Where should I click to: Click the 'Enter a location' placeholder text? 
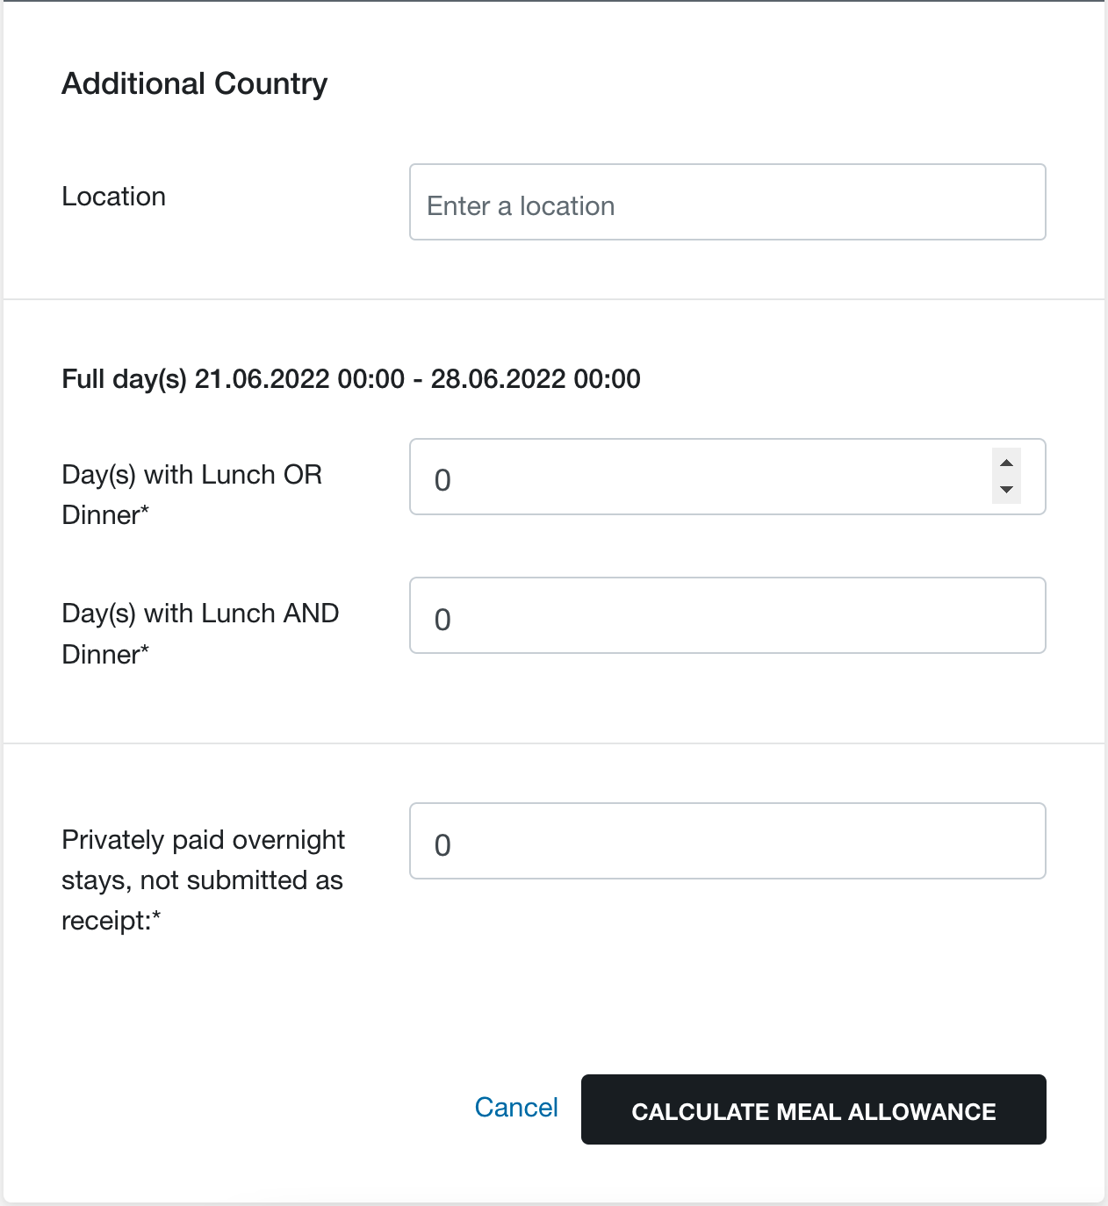[521, 206]
